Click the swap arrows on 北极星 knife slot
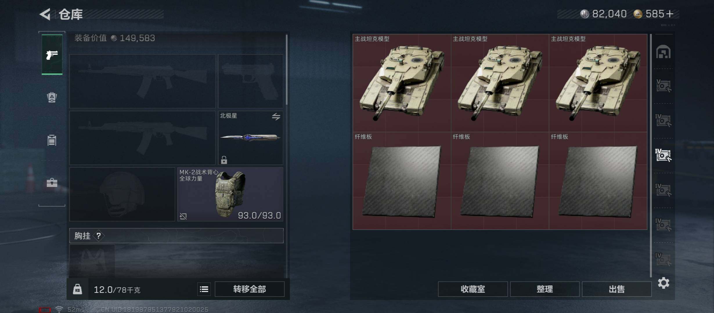The width and height of the screenshot is (714, 313). [276, 117]
